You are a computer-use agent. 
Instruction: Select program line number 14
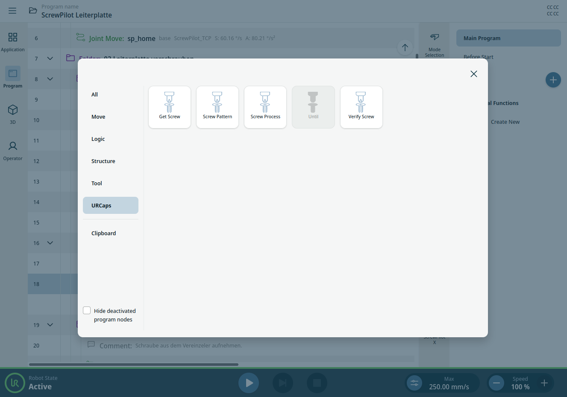coord(36,202)
